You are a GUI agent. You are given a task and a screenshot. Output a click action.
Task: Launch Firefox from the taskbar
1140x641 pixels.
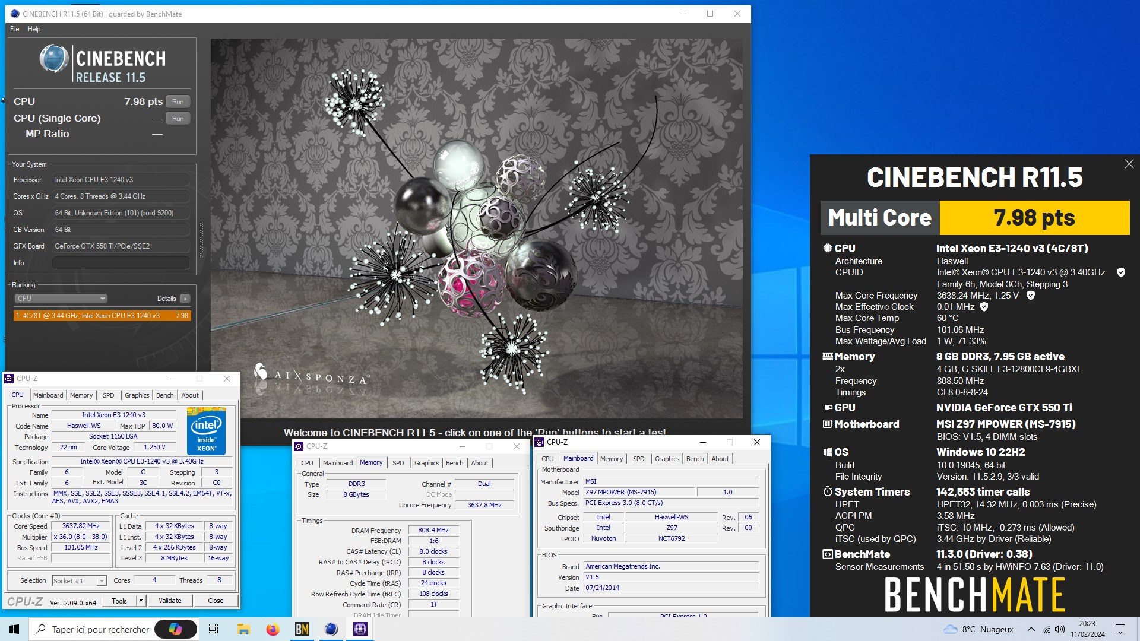tap(273, 629)
